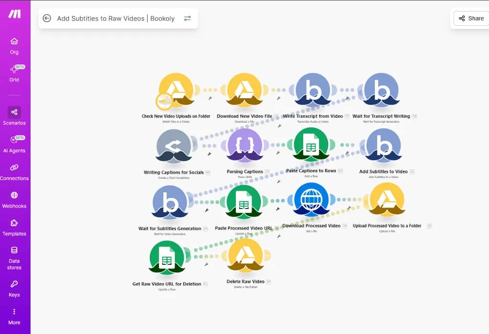
Task: Click the clock schedule badge on first module
Action: click(x=164, y=101)
